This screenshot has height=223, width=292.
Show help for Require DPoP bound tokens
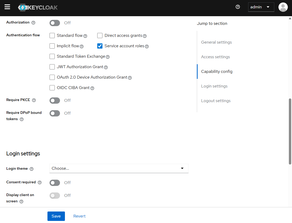tap(22, 119)
